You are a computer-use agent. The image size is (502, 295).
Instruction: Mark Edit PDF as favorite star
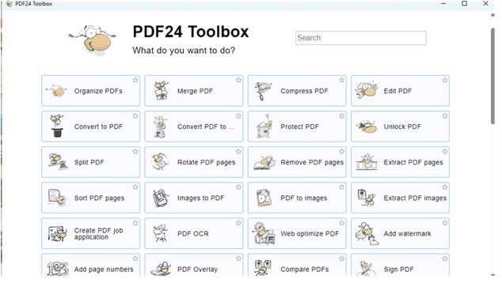pyautogui.click(x=445, y=80)
